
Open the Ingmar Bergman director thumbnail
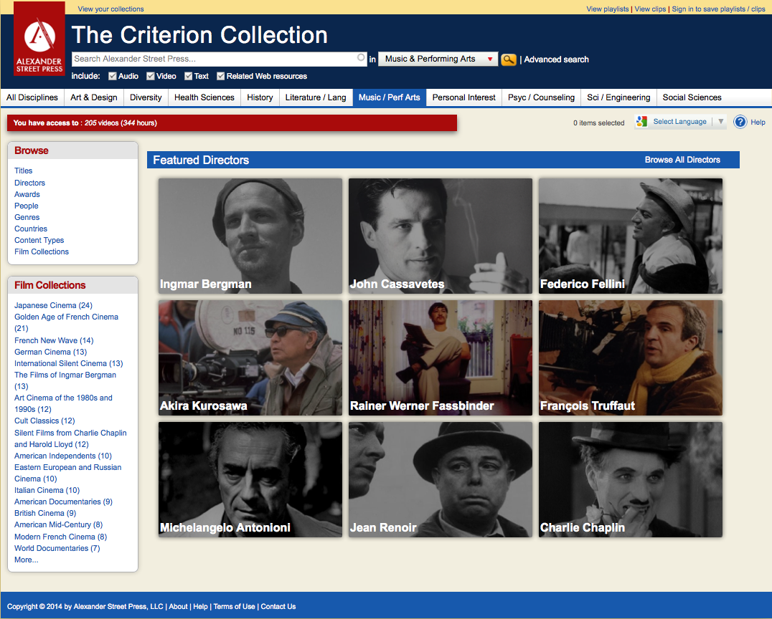pyautogui.click(x=250, y=236)
